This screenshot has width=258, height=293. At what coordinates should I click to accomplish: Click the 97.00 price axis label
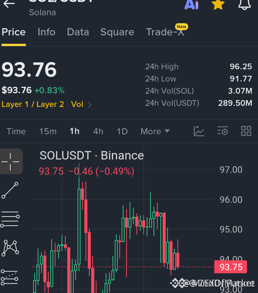(x=231, y=170)
